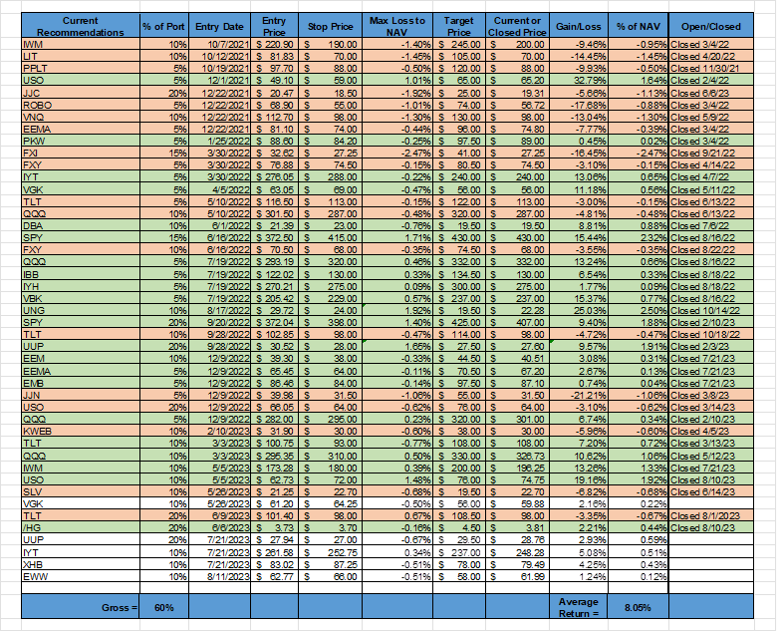Click the empty Open/Closed cell in EWW row

[x=710, y=576]
